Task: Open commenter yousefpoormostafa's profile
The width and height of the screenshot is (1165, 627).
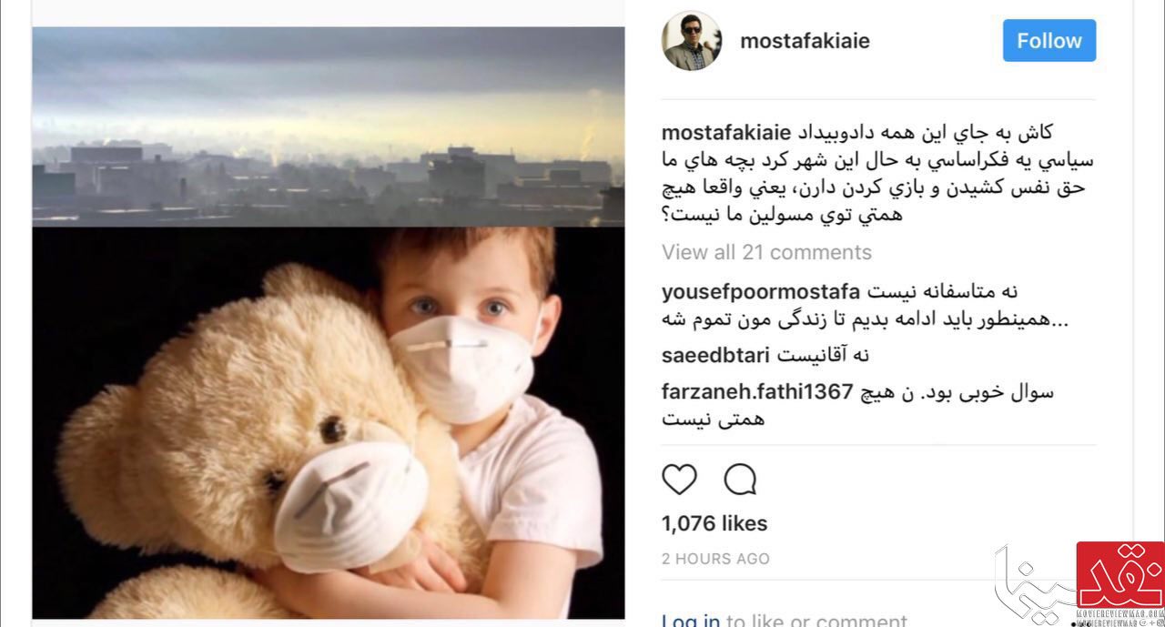Action: tap(761, 292)
